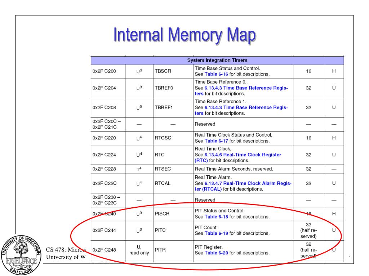
Task: Click the T4 access cell for RTSEC
Action: [139, 169]
